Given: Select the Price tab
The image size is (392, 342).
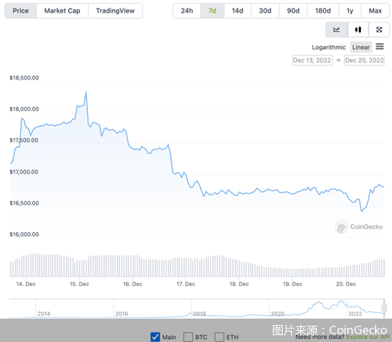Looking at the screenshot, I should 21,11.
